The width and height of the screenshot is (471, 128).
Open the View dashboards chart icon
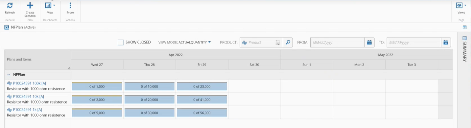pyautogui.click(x=48, y=5)
